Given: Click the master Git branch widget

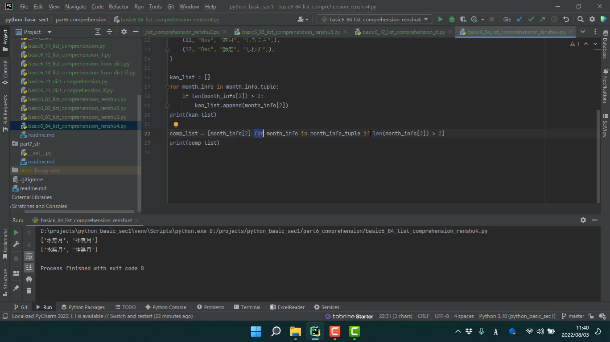Looking at the screenshot, I should click(573, 316).
